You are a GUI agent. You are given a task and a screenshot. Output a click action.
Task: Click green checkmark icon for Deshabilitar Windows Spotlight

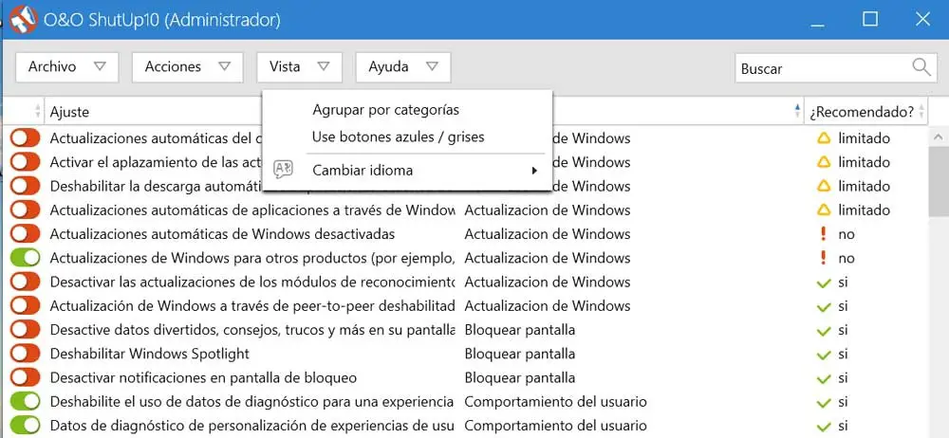click(824, 354)
